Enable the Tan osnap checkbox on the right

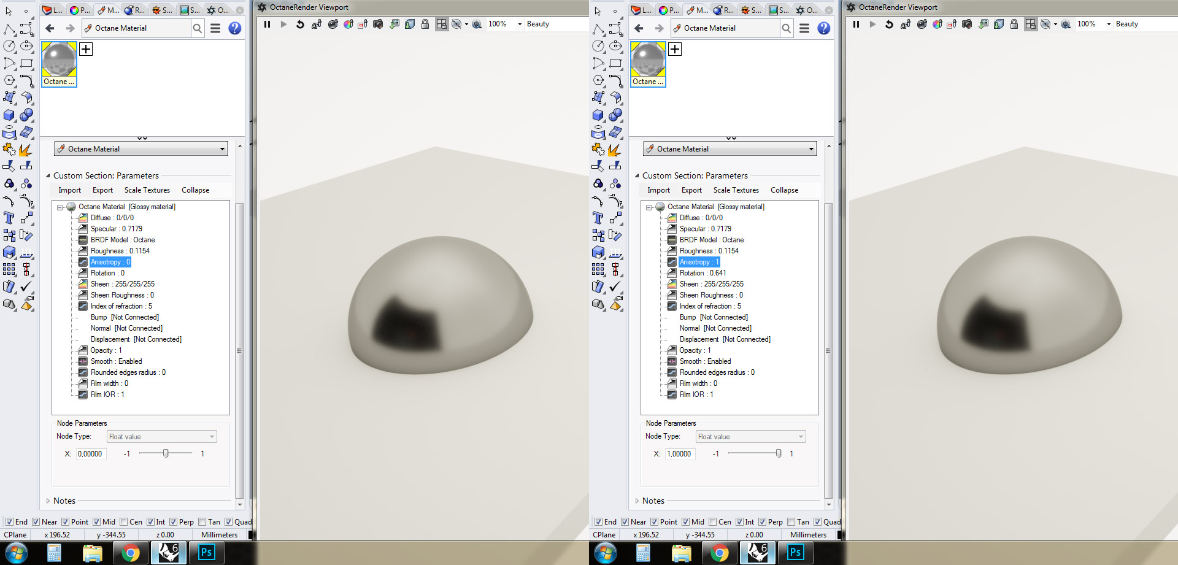[791, 522]
